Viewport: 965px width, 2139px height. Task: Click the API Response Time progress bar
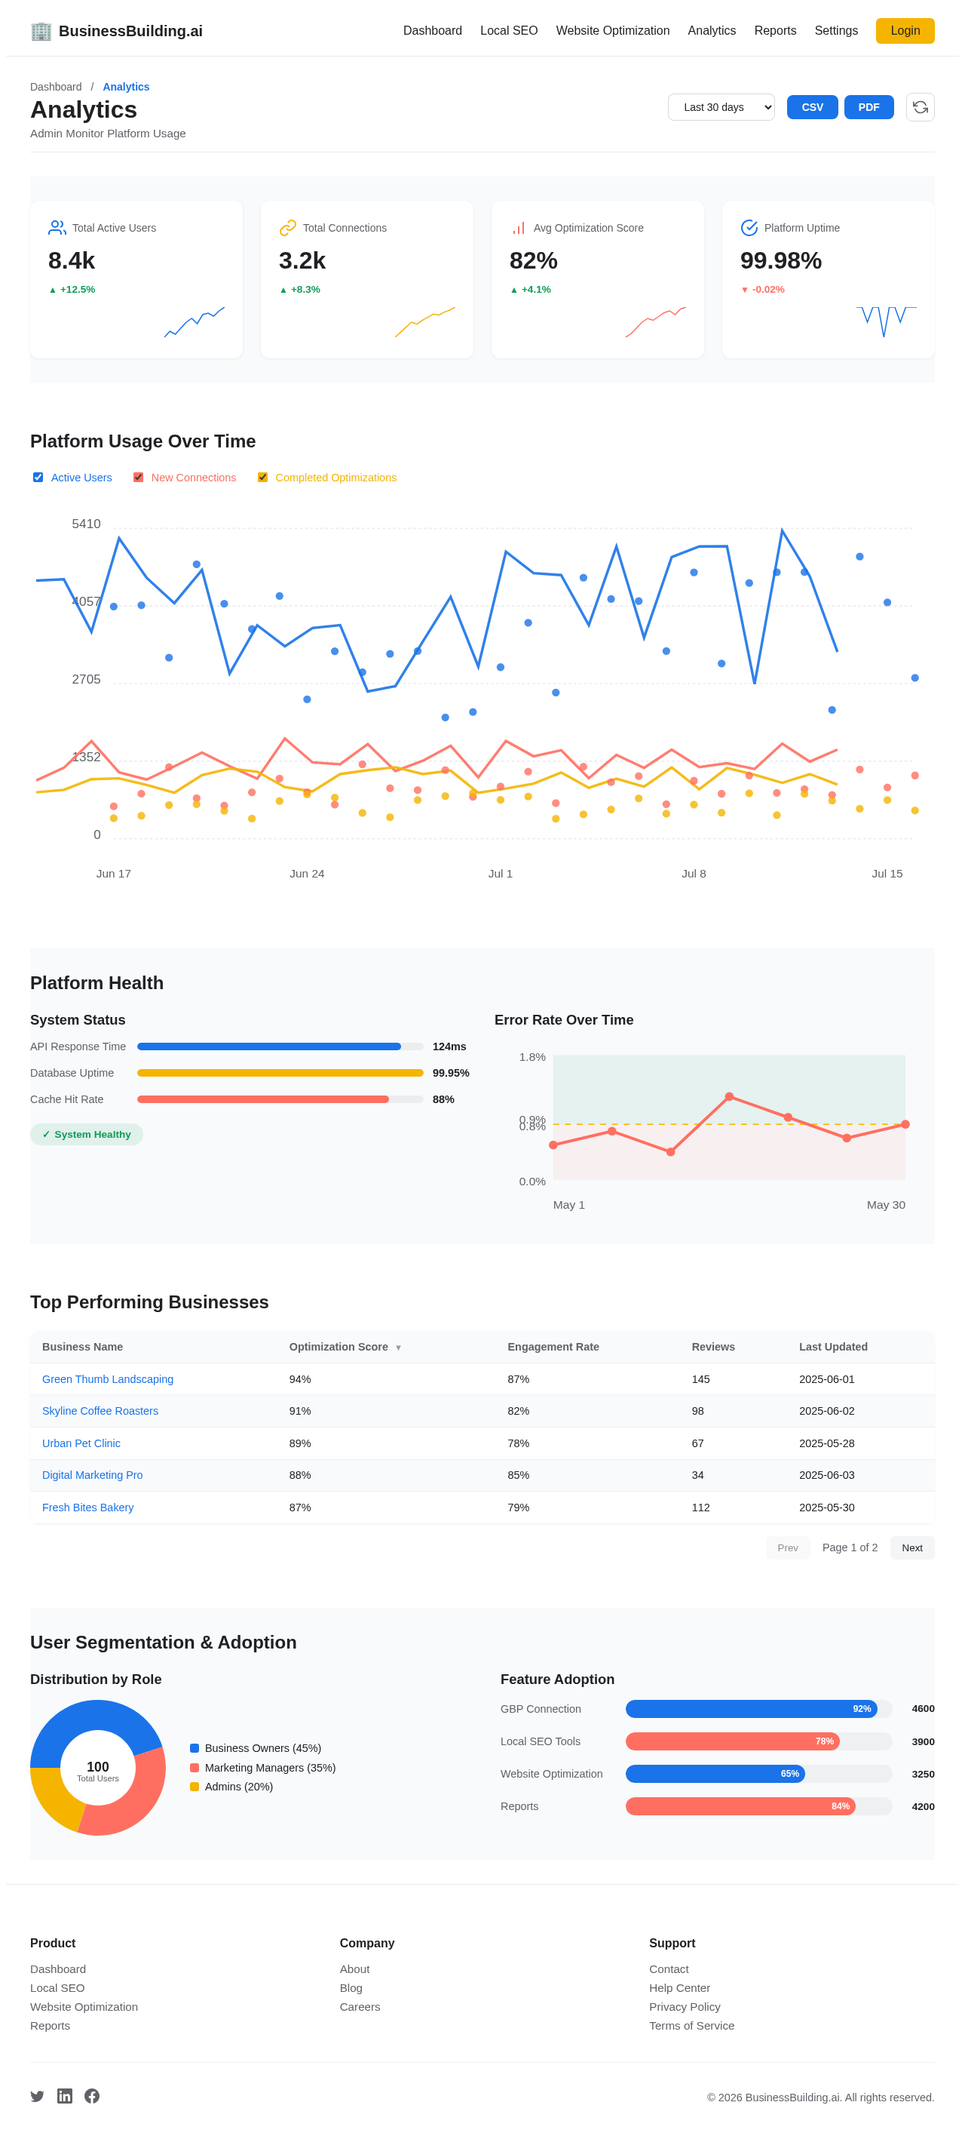click(x=280, y=1046)
